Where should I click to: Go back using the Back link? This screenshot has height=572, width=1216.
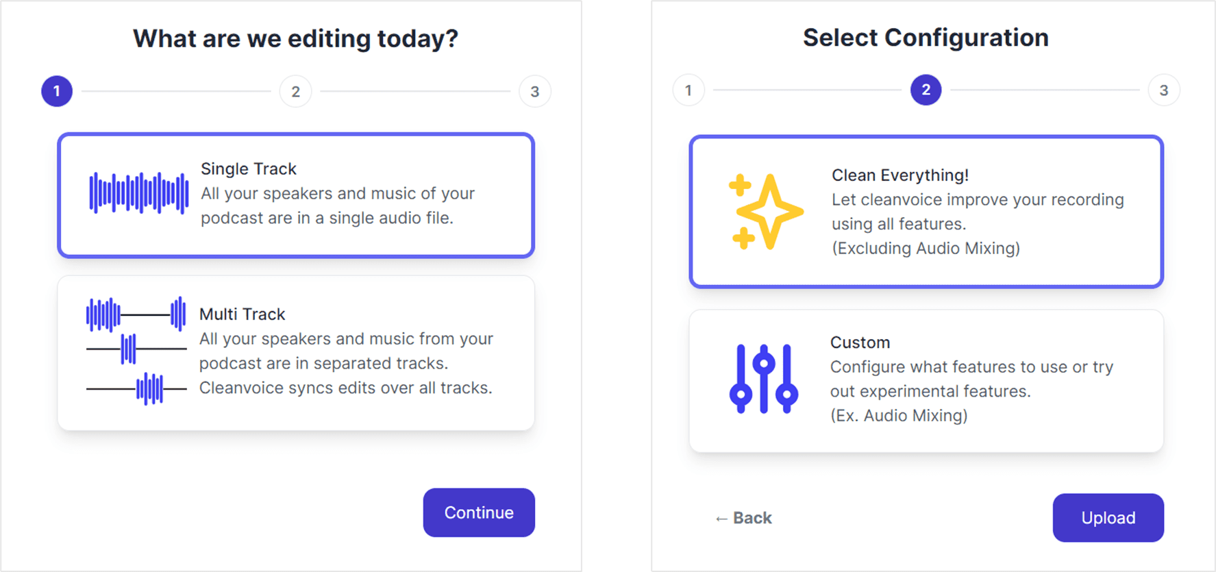[x=743, y=519]
